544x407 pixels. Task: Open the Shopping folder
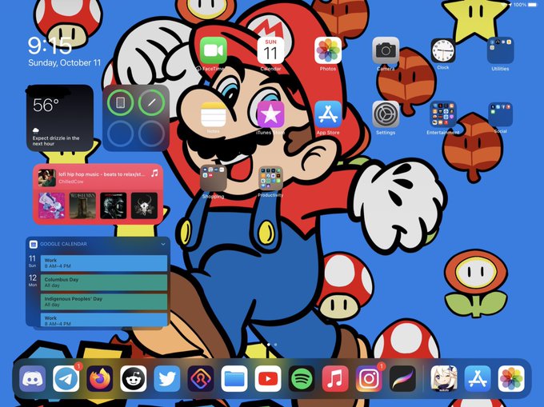pos(214,178)
